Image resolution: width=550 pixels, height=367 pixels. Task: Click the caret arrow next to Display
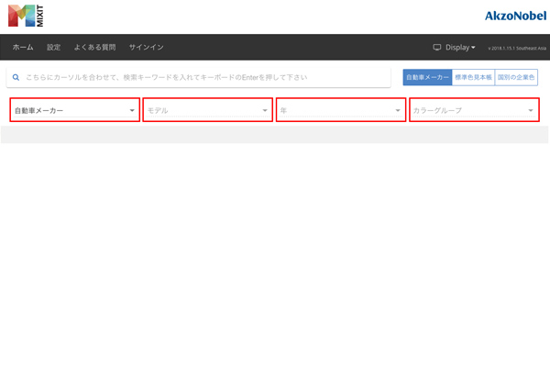(x=473, y=48)
